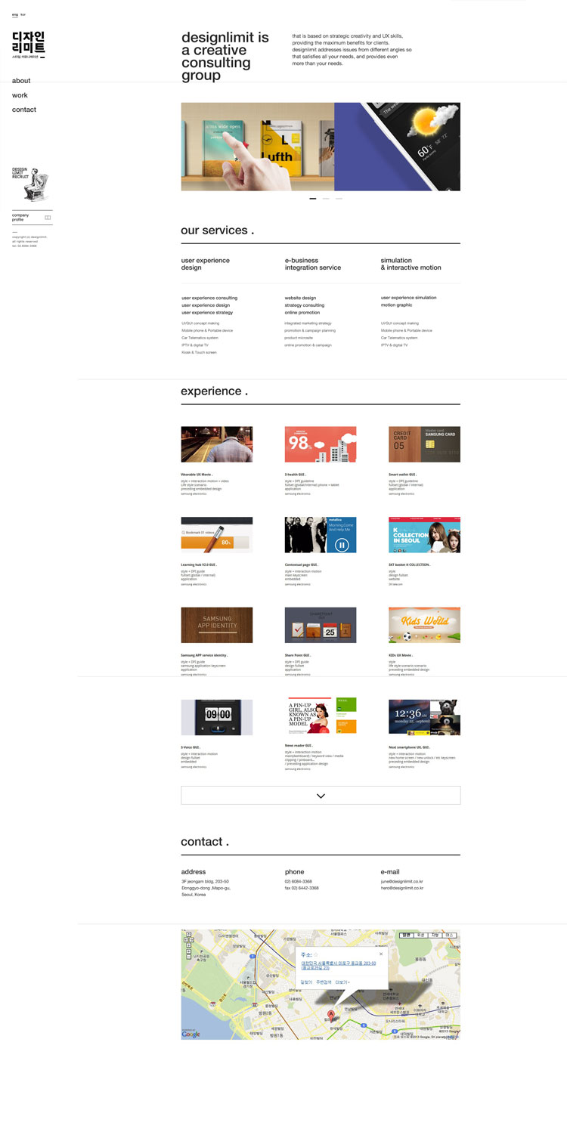The image size is (567, 1135).
Task: Open Wearable UX Movie thumbnail
Action: point(217,444)
